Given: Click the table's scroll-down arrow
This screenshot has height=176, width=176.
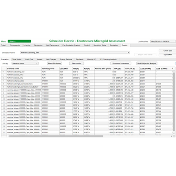Looking at the screenshot, I should tap(174, 134).
